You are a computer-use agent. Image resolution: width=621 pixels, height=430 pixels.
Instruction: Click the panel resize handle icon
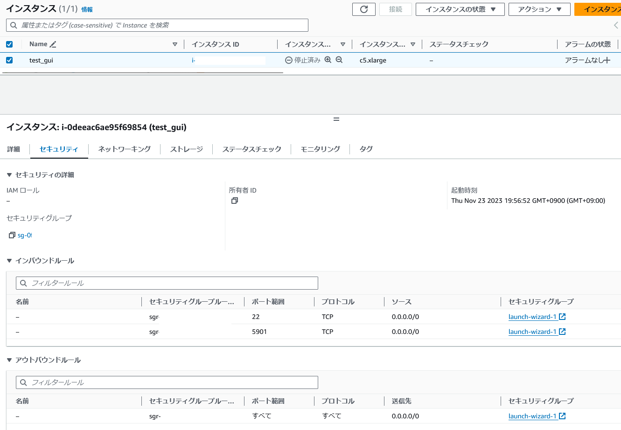click(x=336, y=119)
